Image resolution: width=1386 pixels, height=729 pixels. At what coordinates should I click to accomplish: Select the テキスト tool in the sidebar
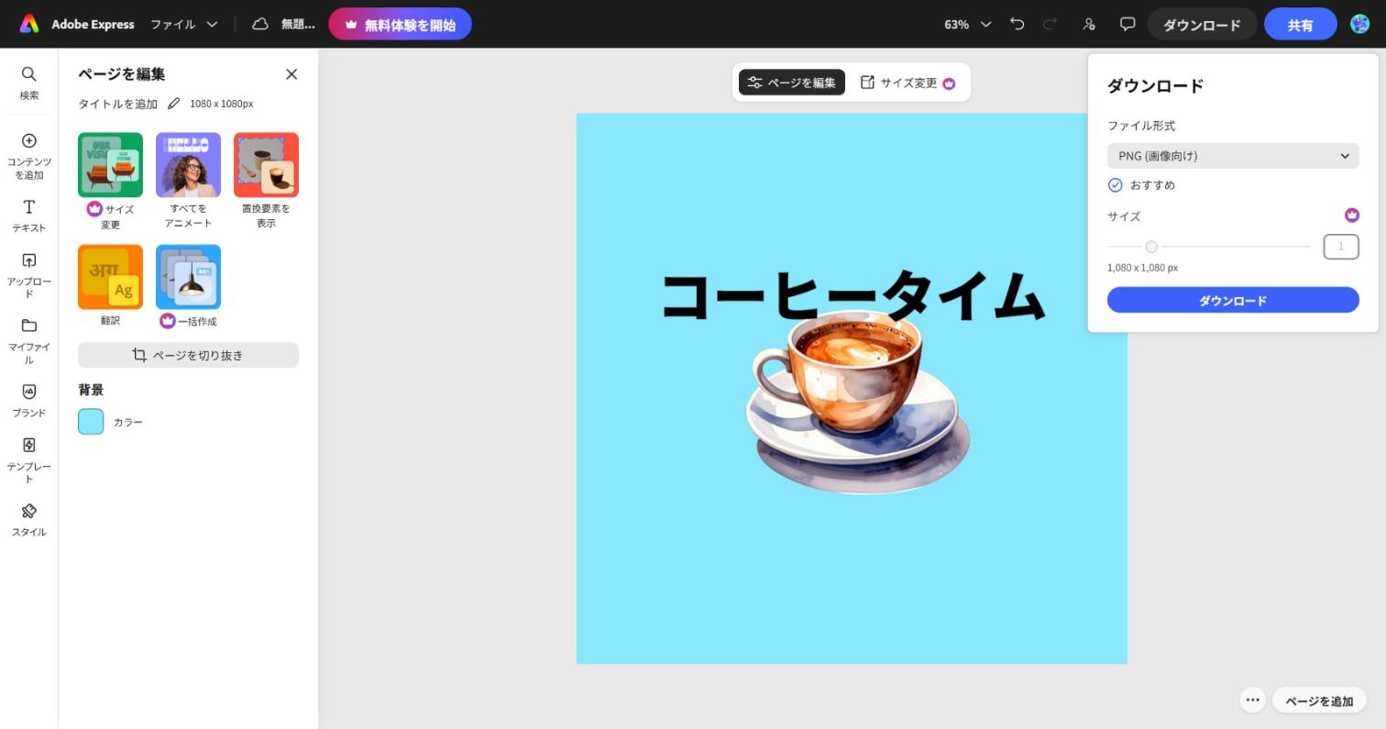tap(28, 215)
